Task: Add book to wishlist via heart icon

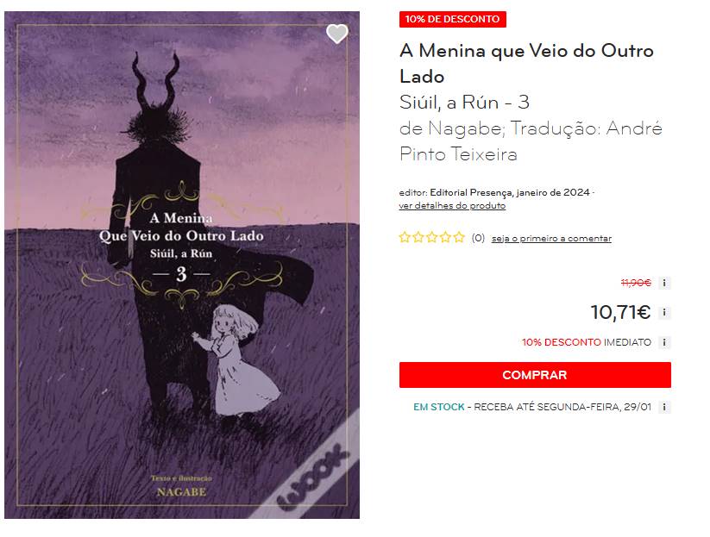Action: [x=337, y=34]
